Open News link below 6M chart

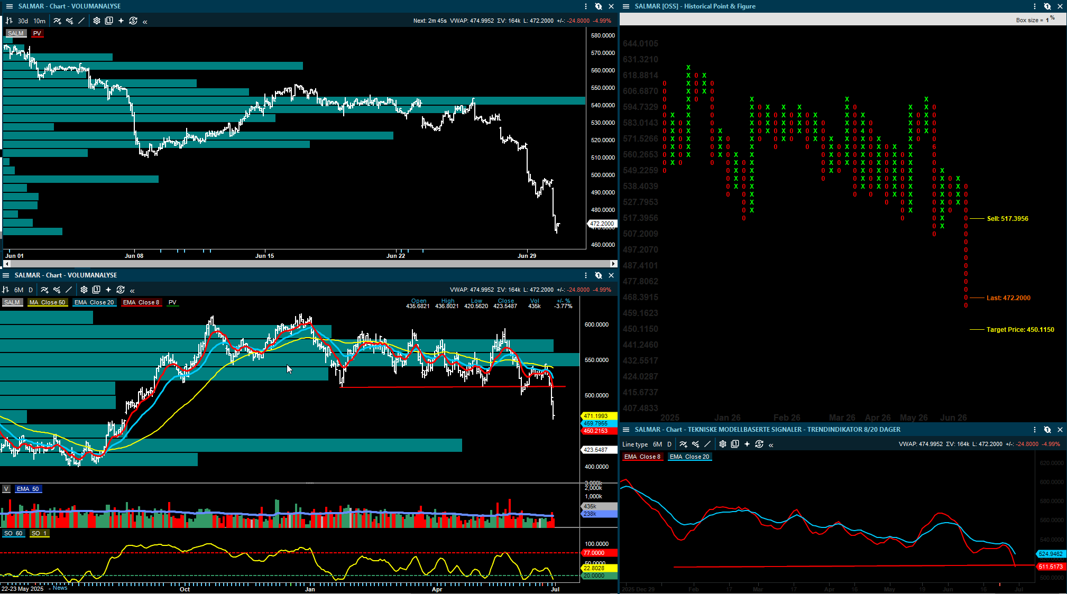click(x=60, y=588)
